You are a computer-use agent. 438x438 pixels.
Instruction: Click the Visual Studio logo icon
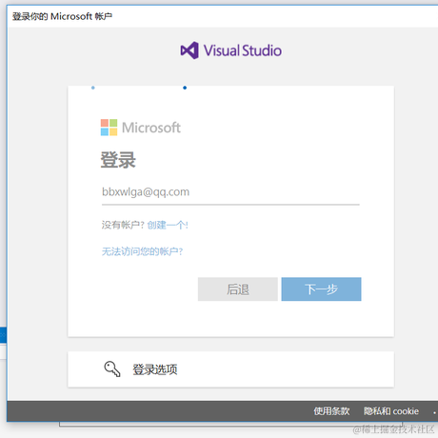click(189, 50)
